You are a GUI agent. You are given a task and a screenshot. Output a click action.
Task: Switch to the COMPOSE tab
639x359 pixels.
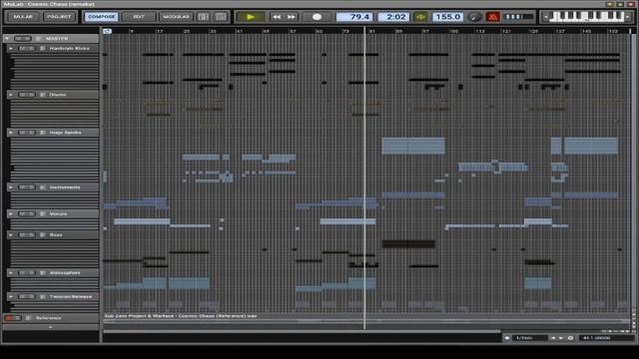(102, 17)
